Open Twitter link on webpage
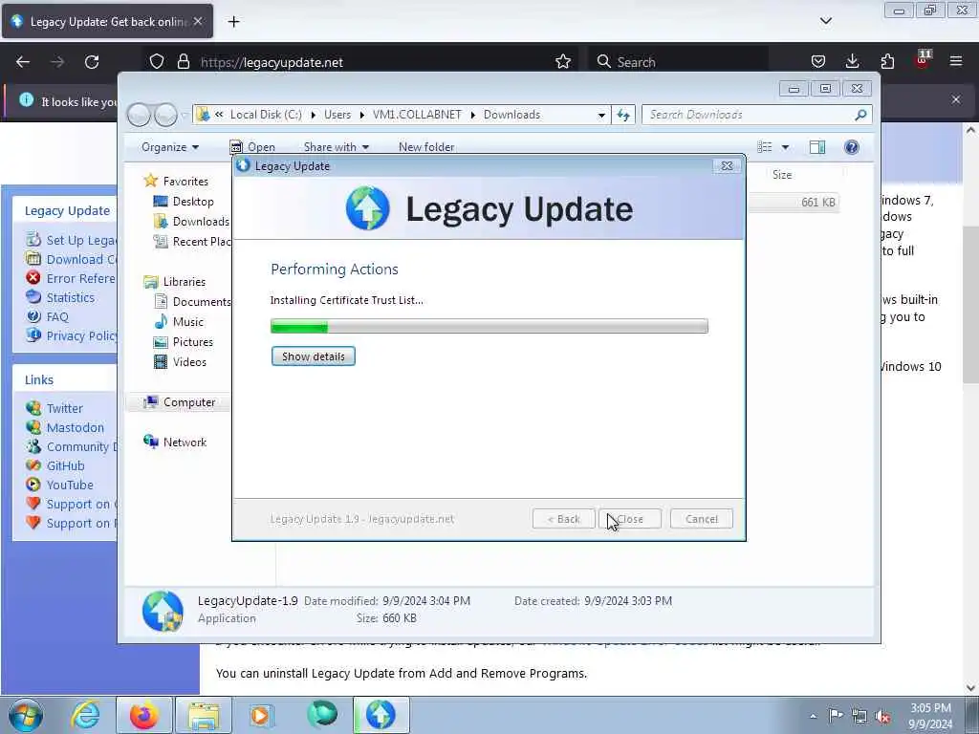The height and width of the screenshot is (734, 979). [x=64, y=409]
